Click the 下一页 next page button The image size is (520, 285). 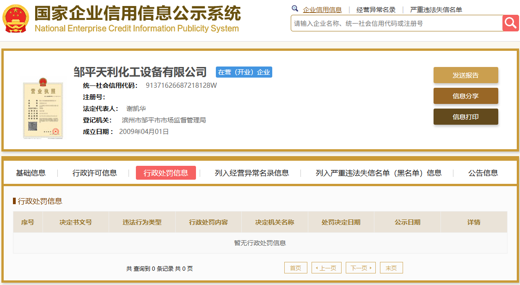[x=361, y=268]
